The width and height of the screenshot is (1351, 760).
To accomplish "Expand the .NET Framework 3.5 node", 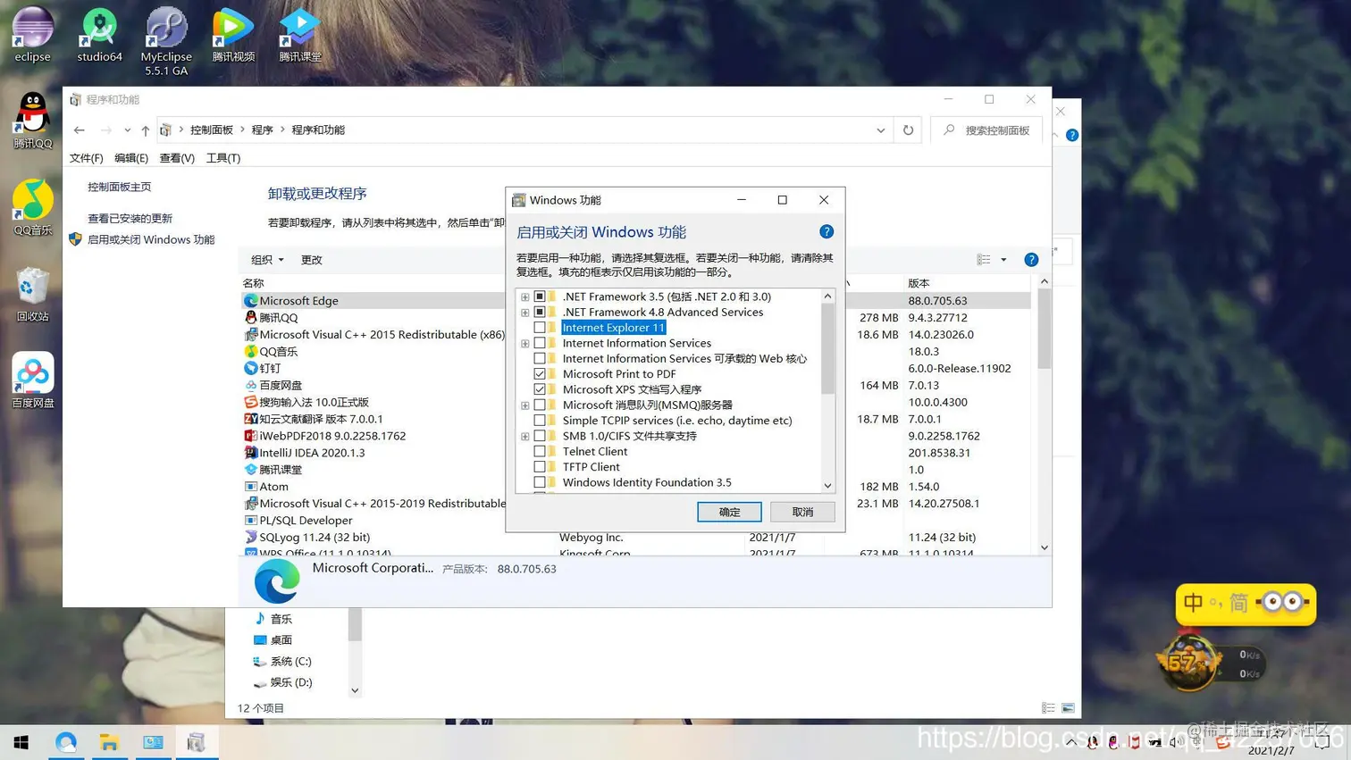I will pyautogui.click(x=525, y=296).
